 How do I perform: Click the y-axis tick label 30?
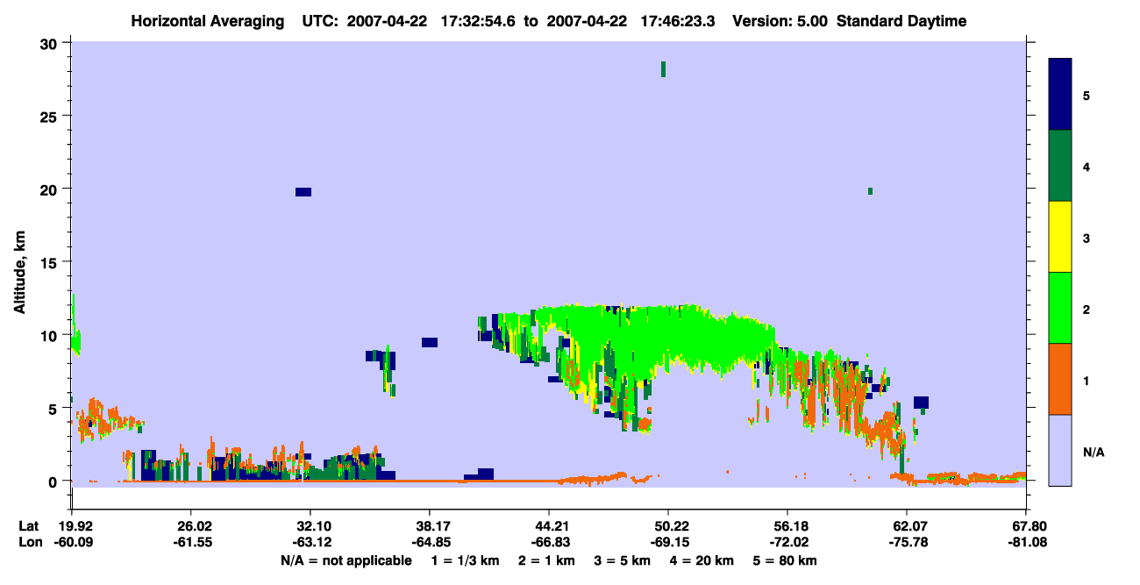[51, 43]
